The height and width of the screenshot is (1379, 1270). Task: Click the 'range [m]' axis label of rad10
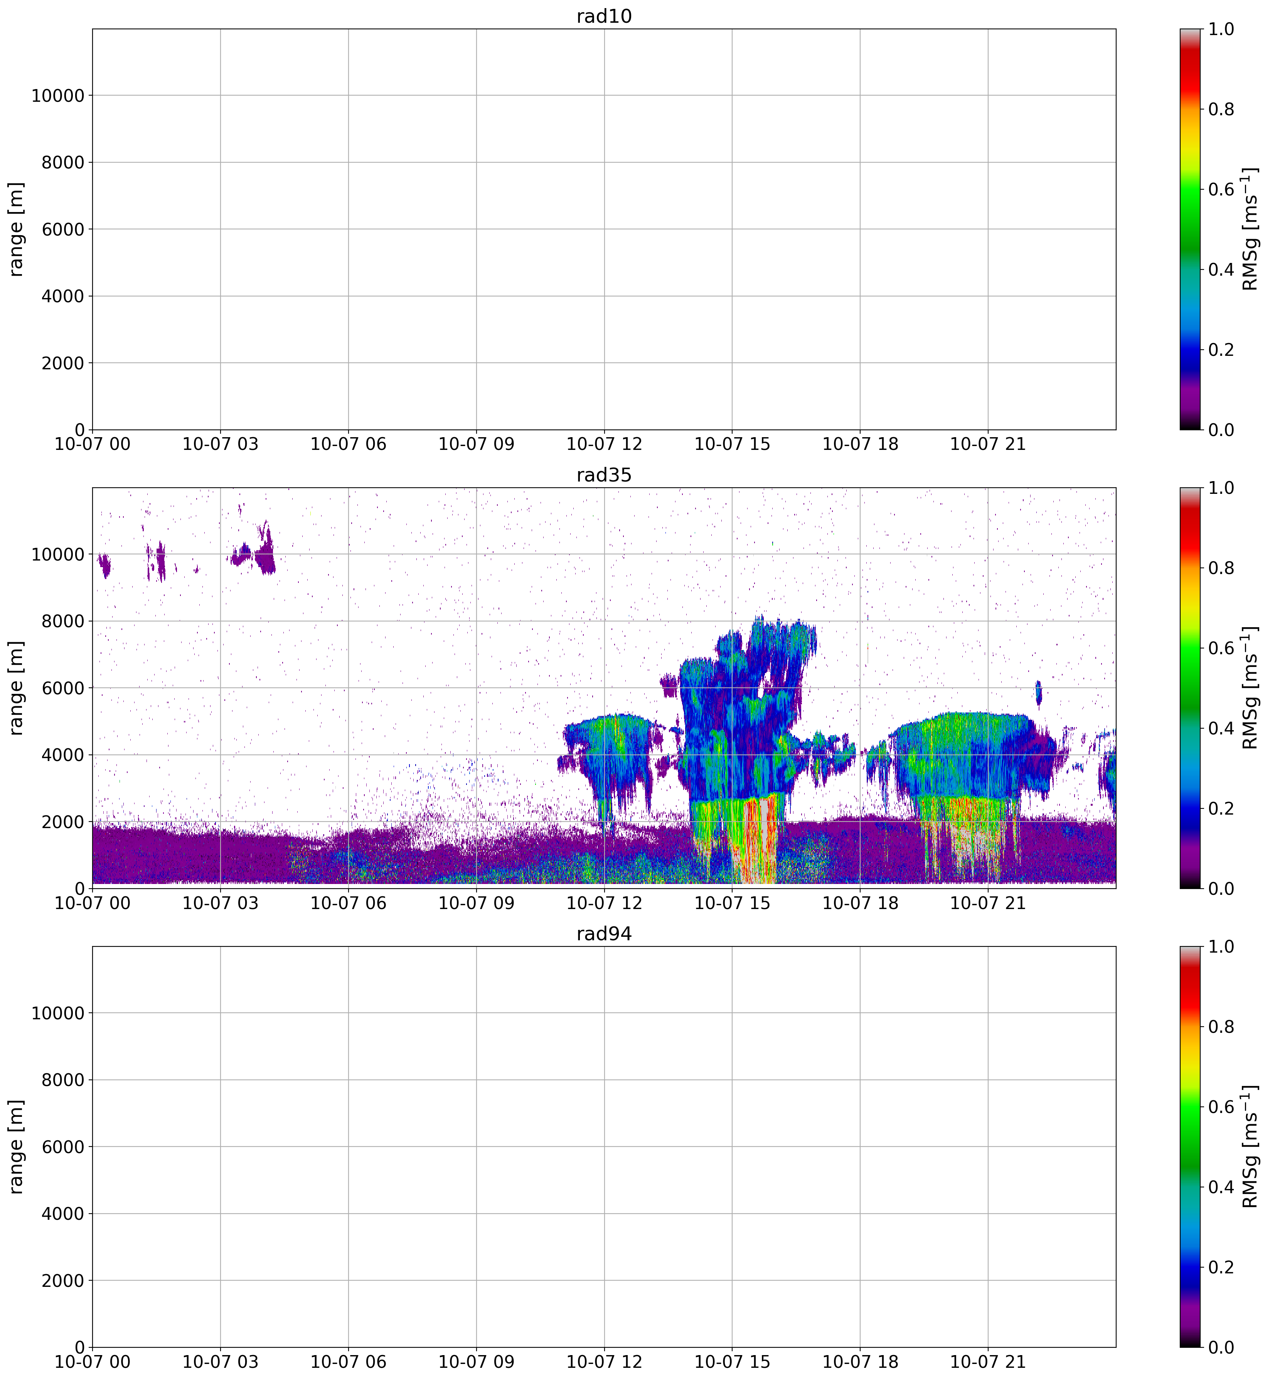click(17, 229)
